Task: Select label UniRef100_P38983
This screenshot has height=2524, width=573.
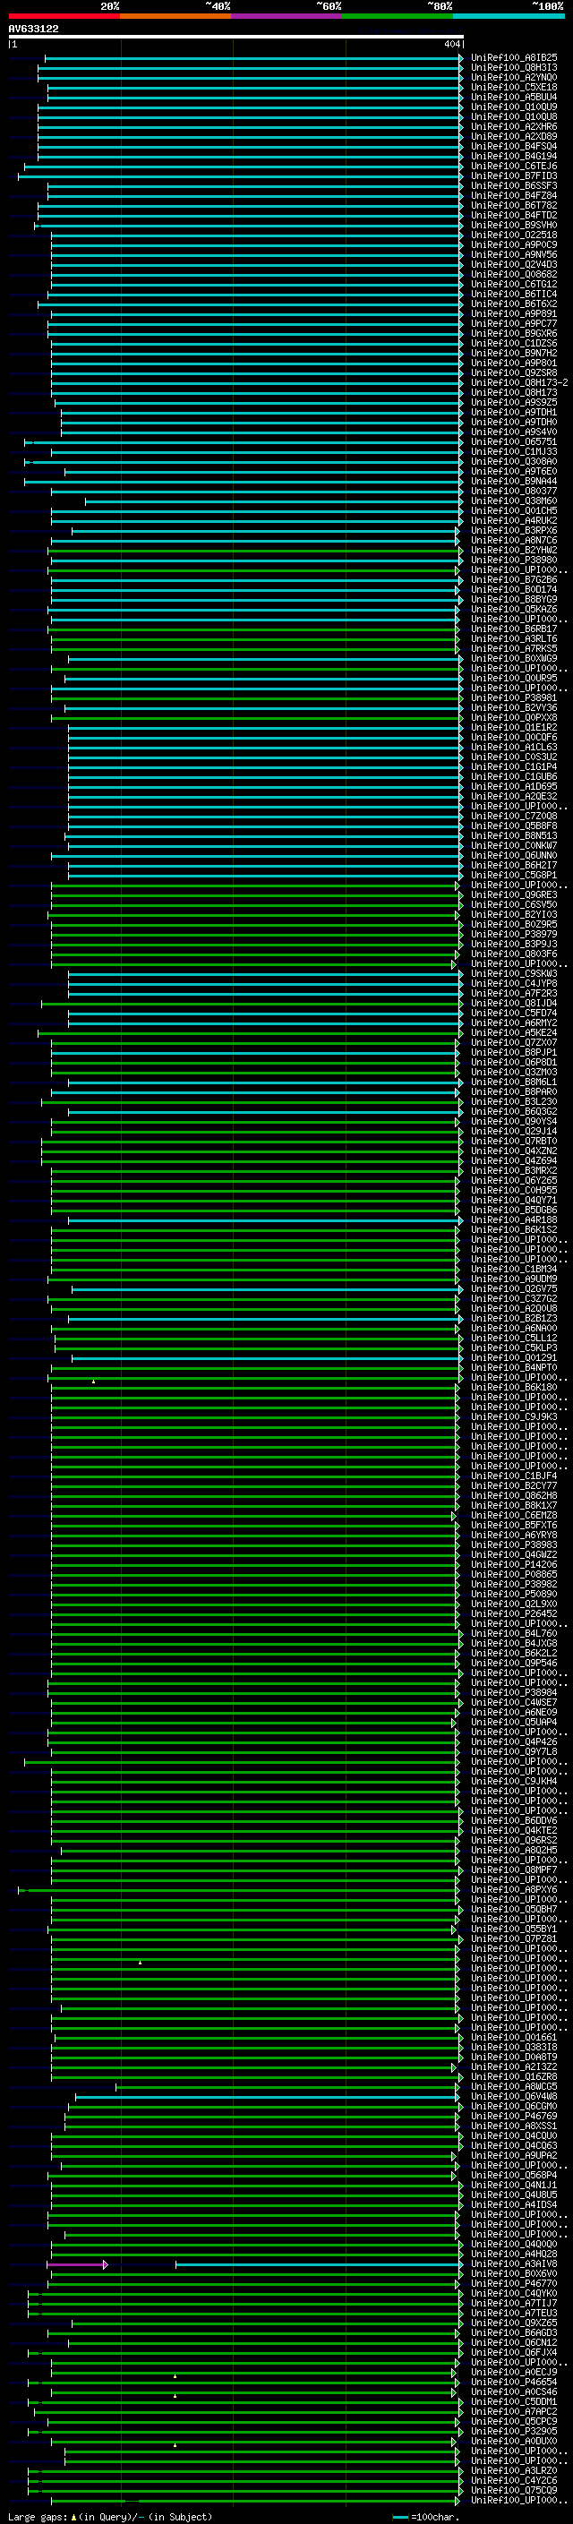Action: click(x=514, y=1545)
